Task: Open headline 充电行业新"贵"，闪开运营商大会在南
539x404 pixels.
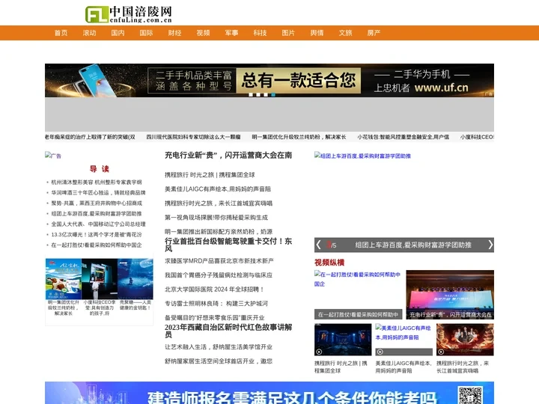Action: [228, 156]
